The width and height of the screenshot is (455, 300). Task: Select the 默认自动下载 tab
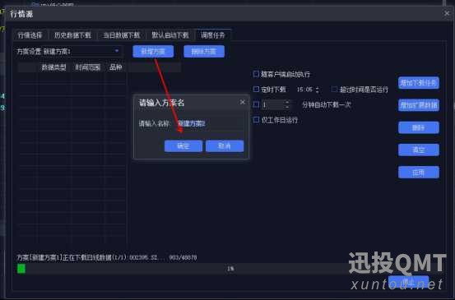[x=170, y=35]
